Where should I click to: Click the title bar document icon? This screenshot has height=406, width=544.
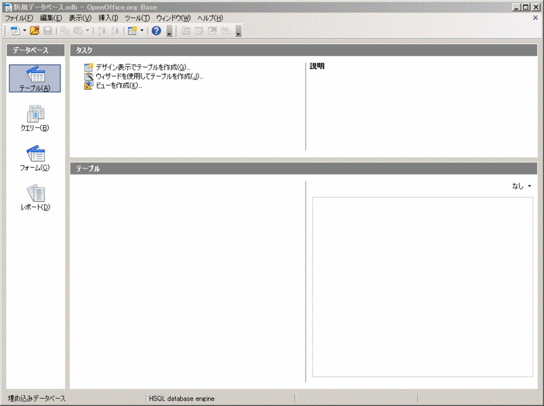coord(7,7)
